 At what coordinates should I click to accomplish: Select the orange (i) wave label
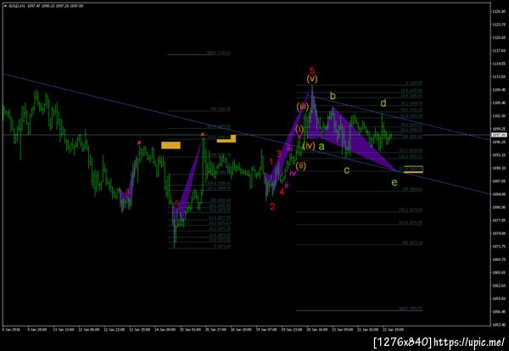tap(299, 130)
